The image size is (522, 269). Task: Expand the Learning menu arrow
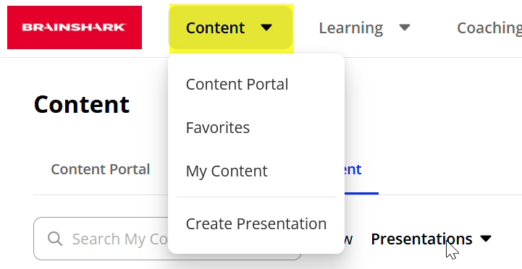click(405, 27)
